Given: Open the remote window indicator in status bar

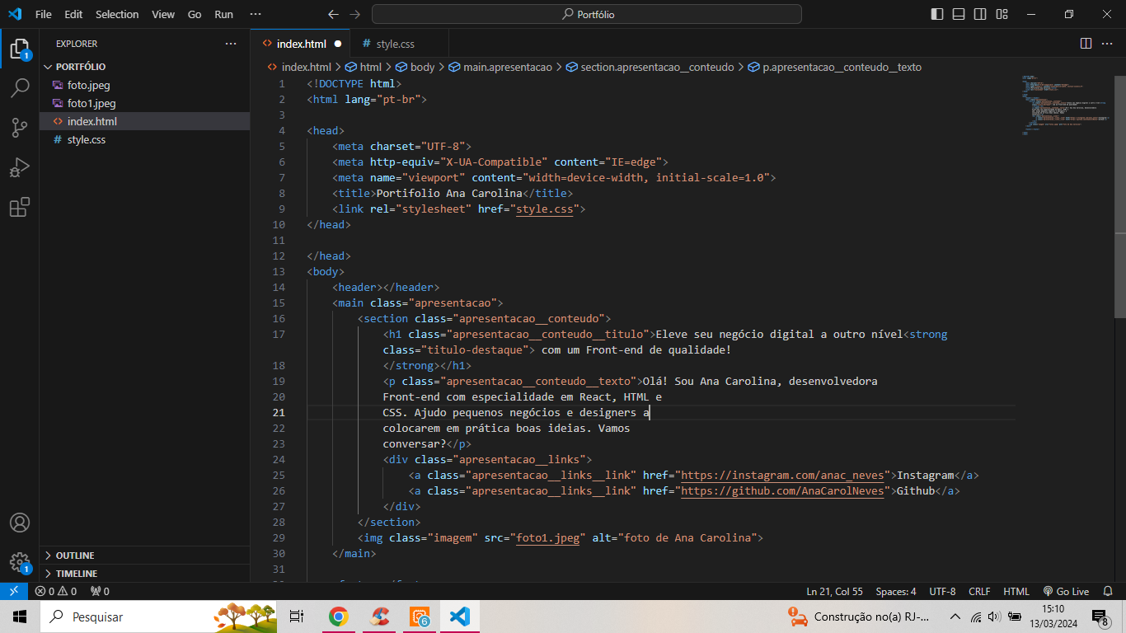Looking at the screenshot, I should 14,591.
